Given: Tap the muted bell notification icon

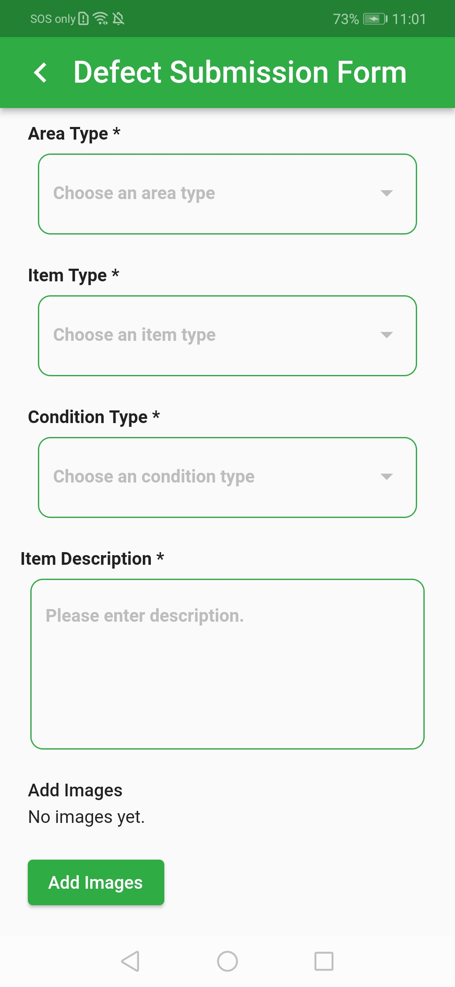Looking at the screenshot, I should [x=118, y=19].
